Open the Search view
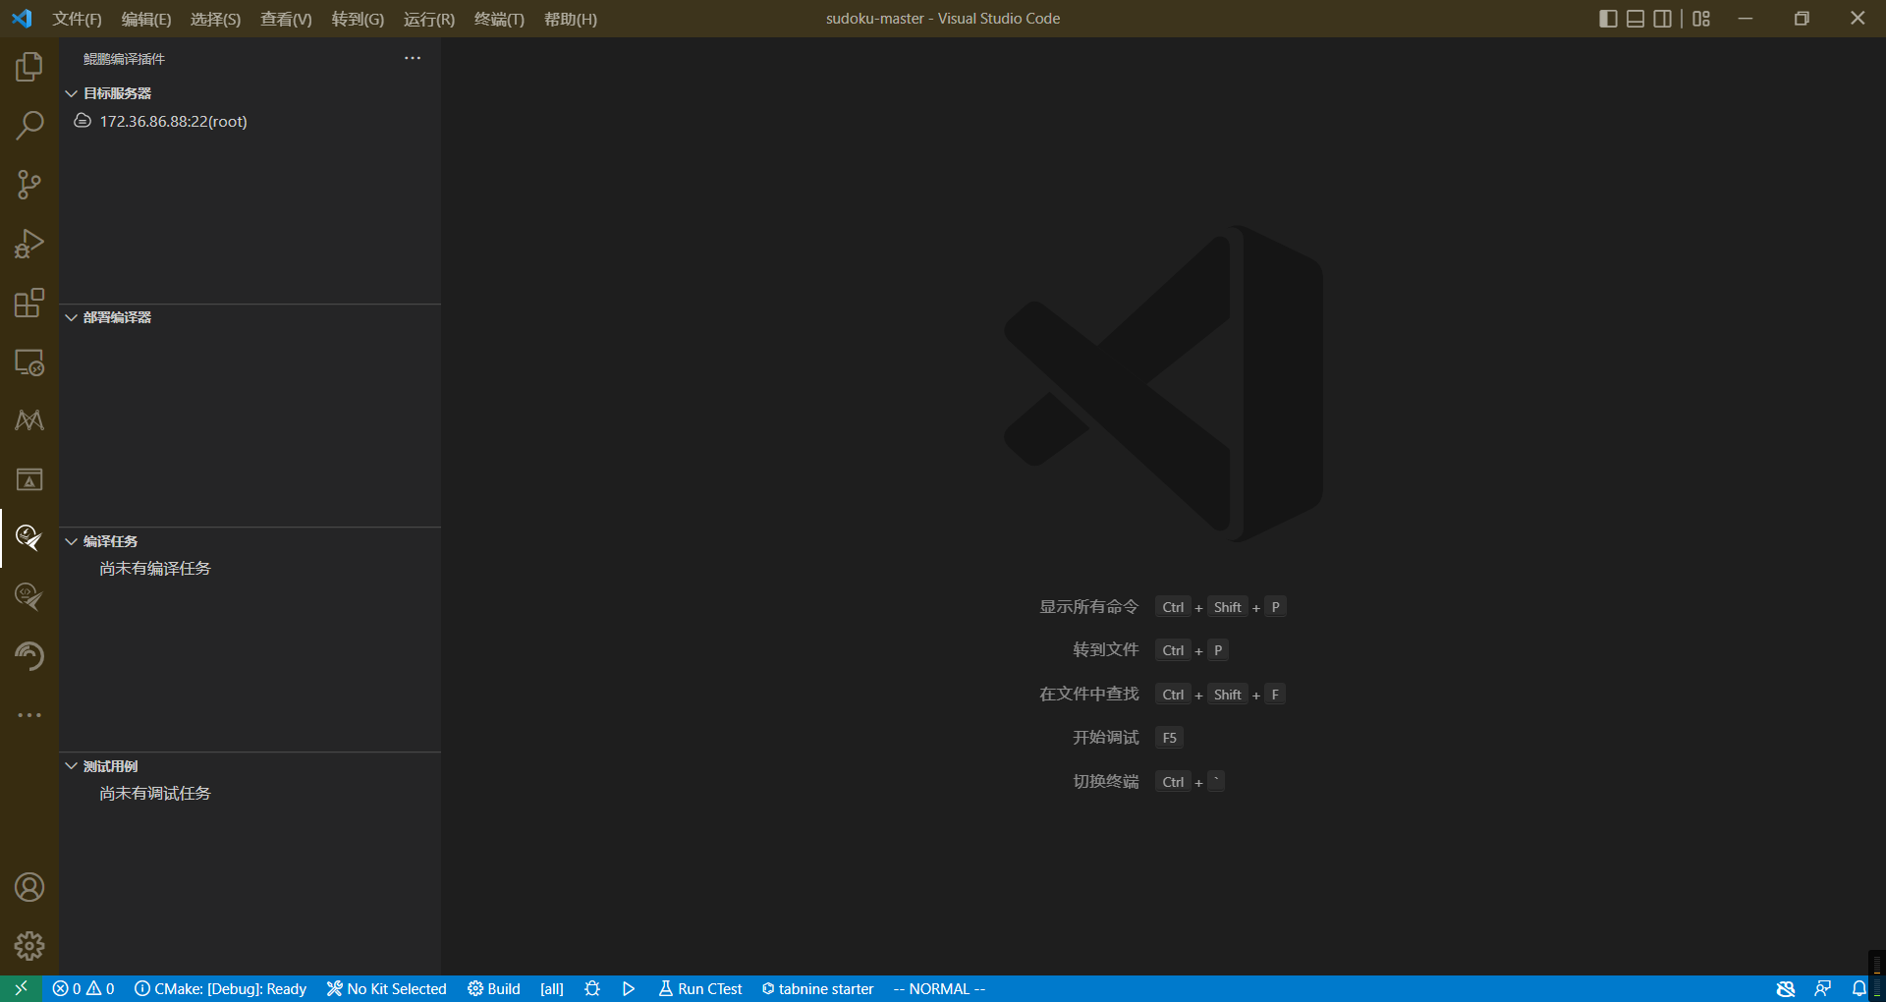 [29, 126]
